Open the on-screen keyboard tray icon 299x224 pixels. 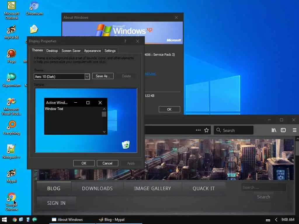[x=268, y=220]
